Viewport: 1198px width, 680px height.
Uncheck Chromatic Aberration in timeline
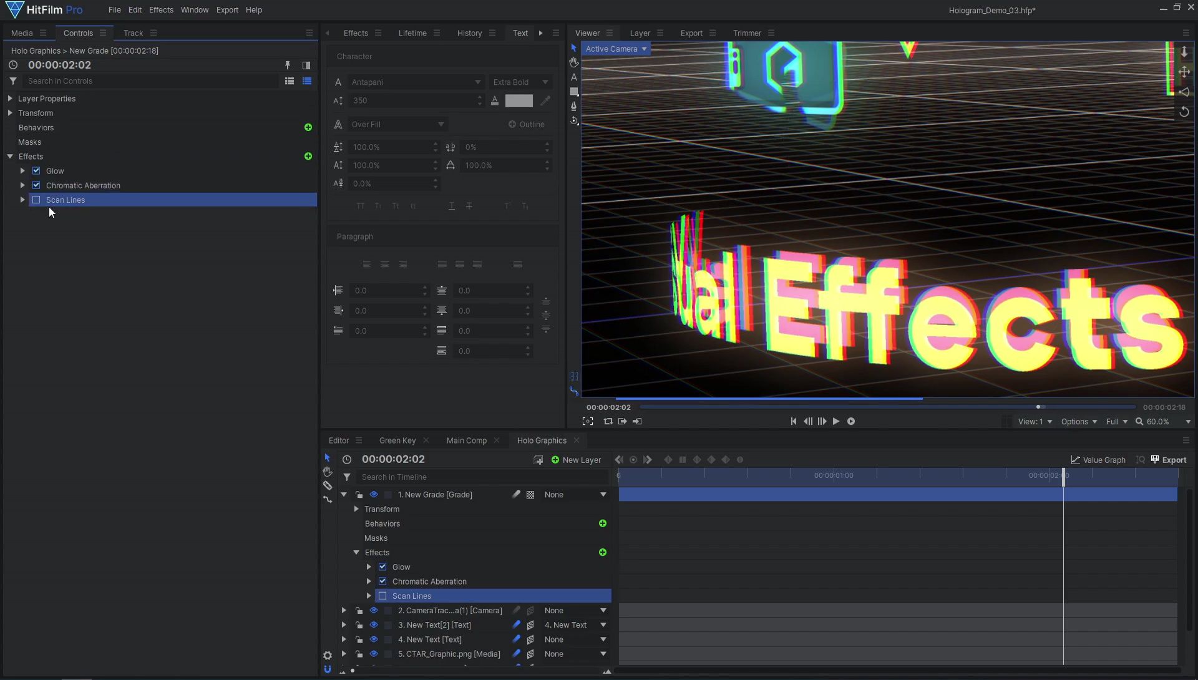(382, 581)
